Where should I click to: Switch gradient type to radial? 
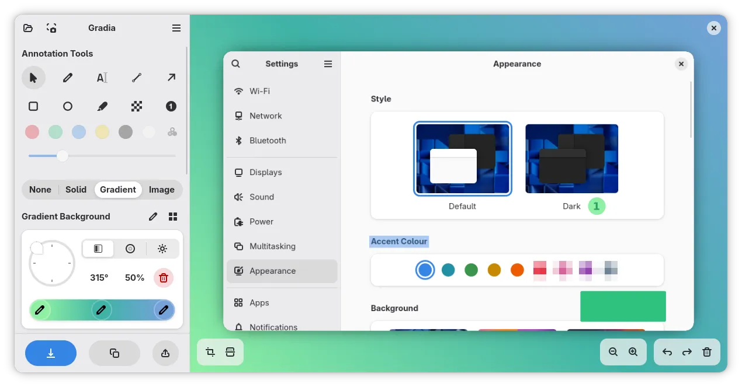coord(130,248)
